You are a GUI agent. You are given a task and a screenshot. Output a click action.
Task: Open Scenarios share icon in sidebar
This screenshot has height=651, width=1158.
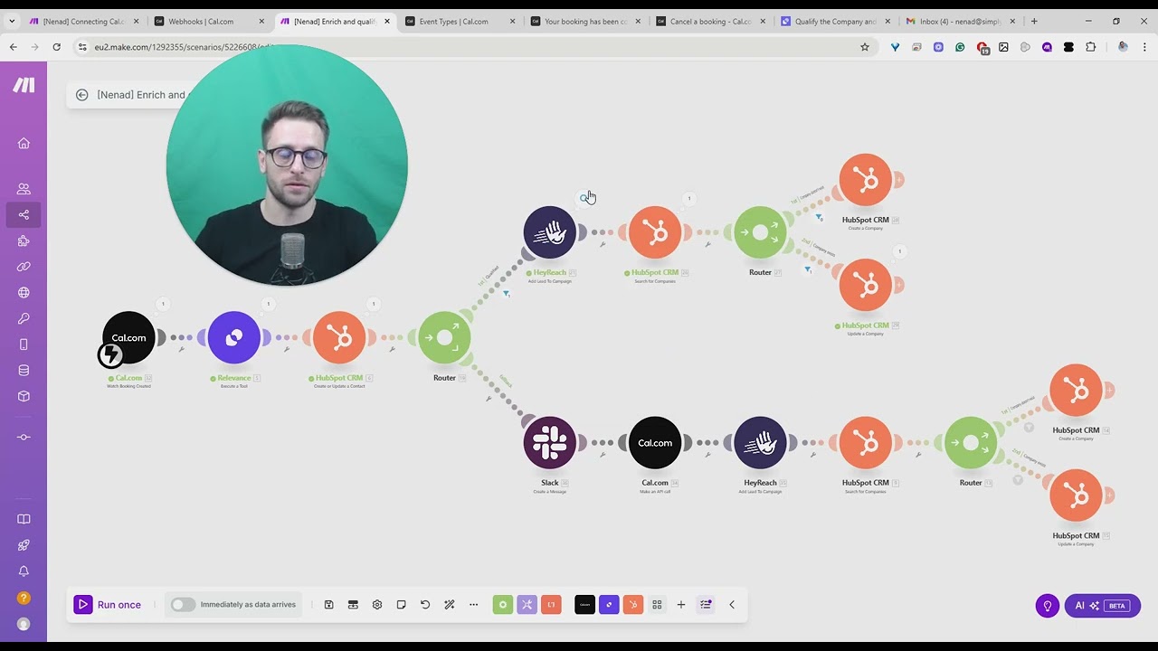(24, 215)
